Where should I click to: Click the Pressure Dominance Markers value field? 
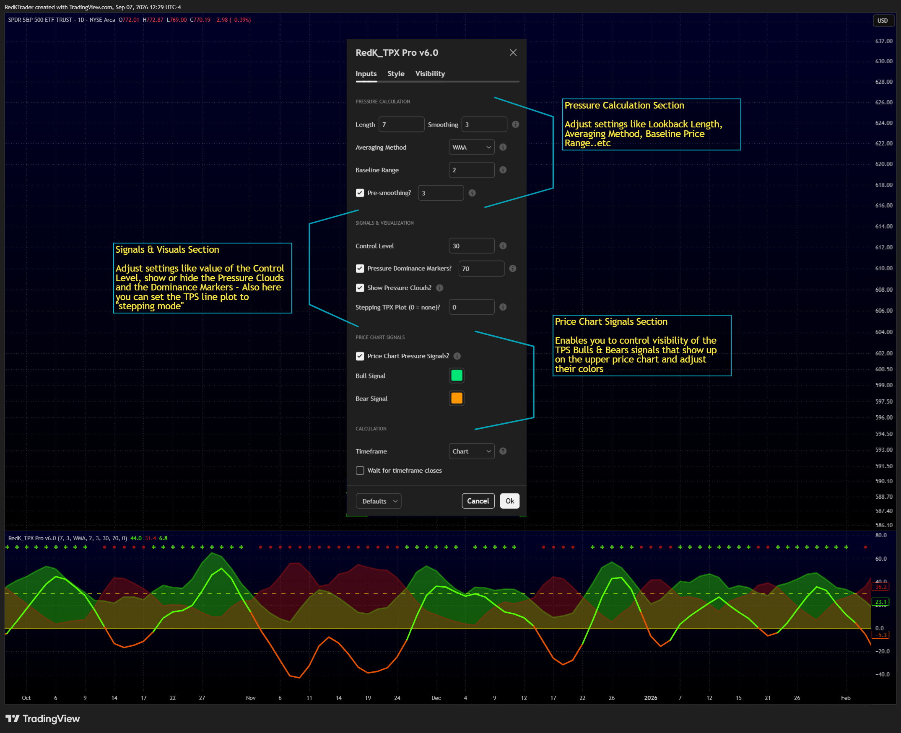(x=481, y=269)
